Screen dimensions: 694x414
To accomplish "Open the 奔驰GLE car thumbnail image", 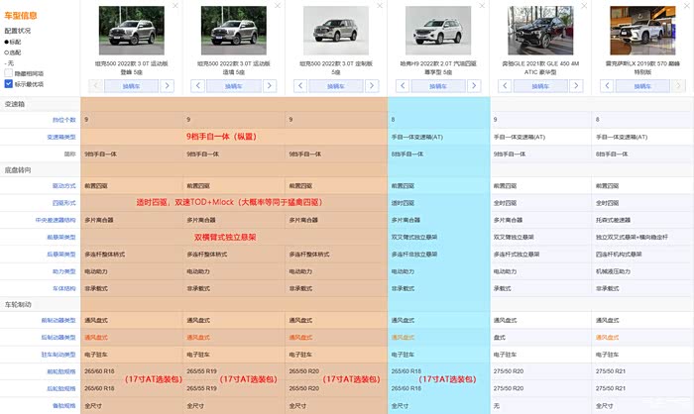I will [540, 30].
